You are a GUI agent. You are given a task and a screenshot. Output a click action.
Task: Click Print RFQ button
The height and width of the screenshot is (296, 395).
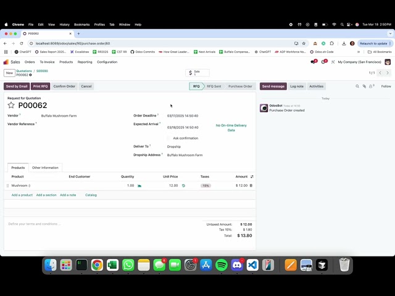pyautogui.click(x=40, y=86)
